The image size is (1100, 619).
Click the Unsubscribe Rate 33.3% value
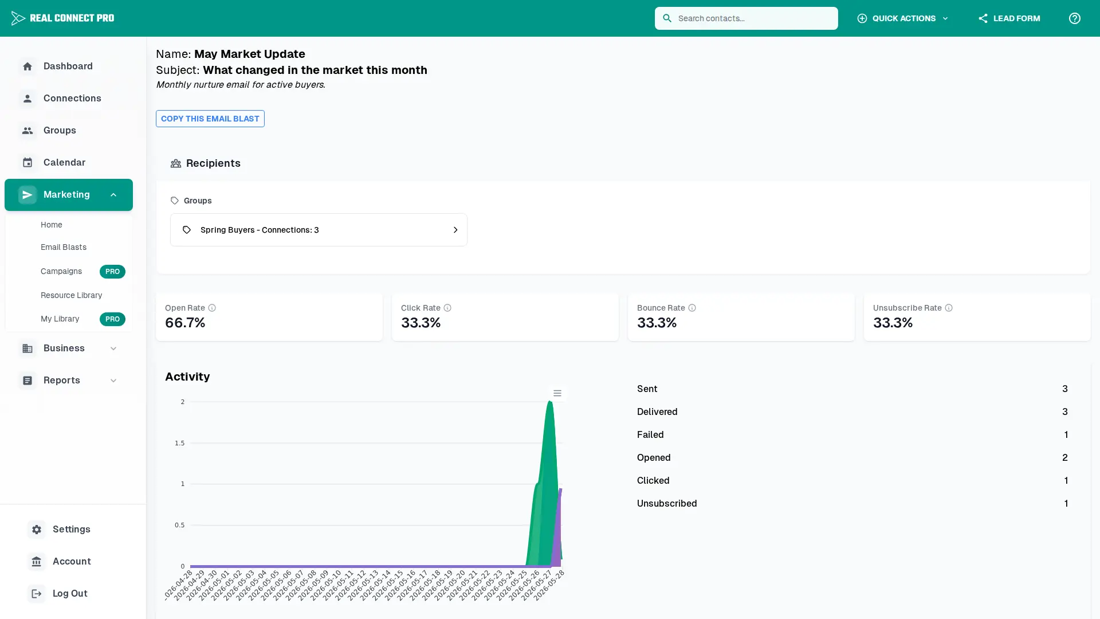click(x=893, y=323)
